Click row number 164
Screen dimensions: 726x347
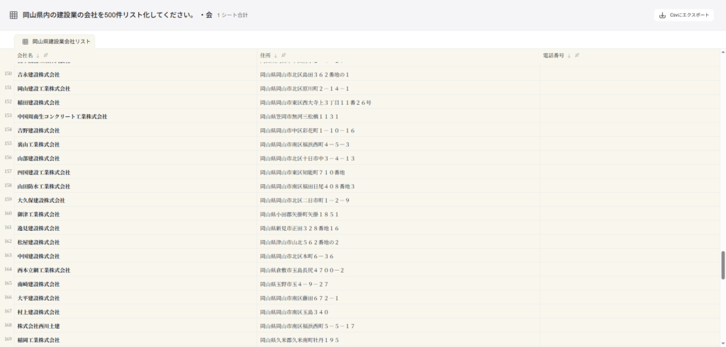(8, 270)
